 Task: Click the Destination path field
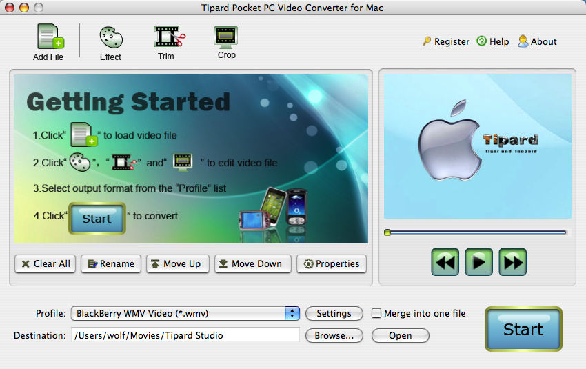pyautogui.click(x=185, y=335)
